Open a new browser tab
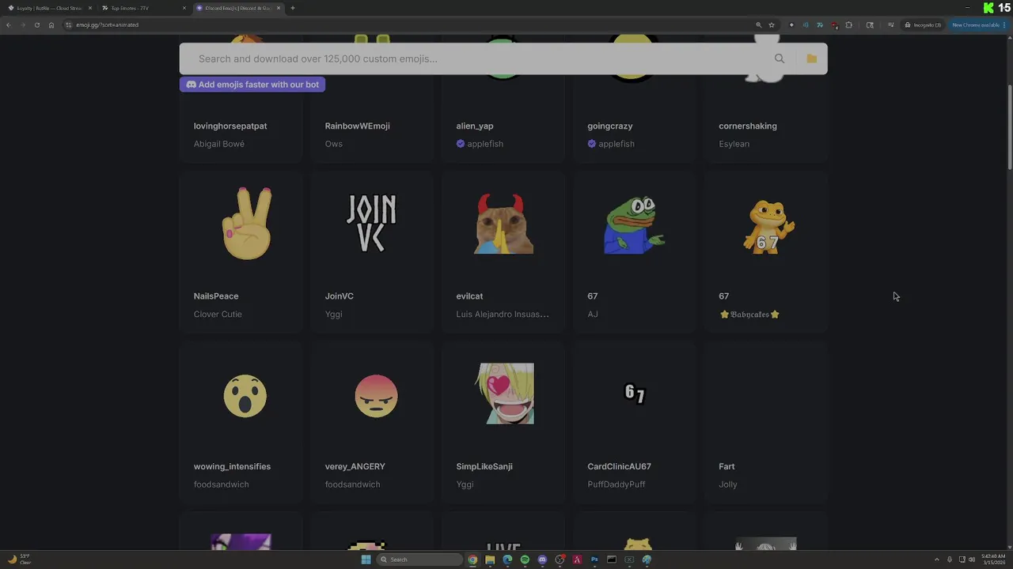1013x569 pixels. coord(293,8)
